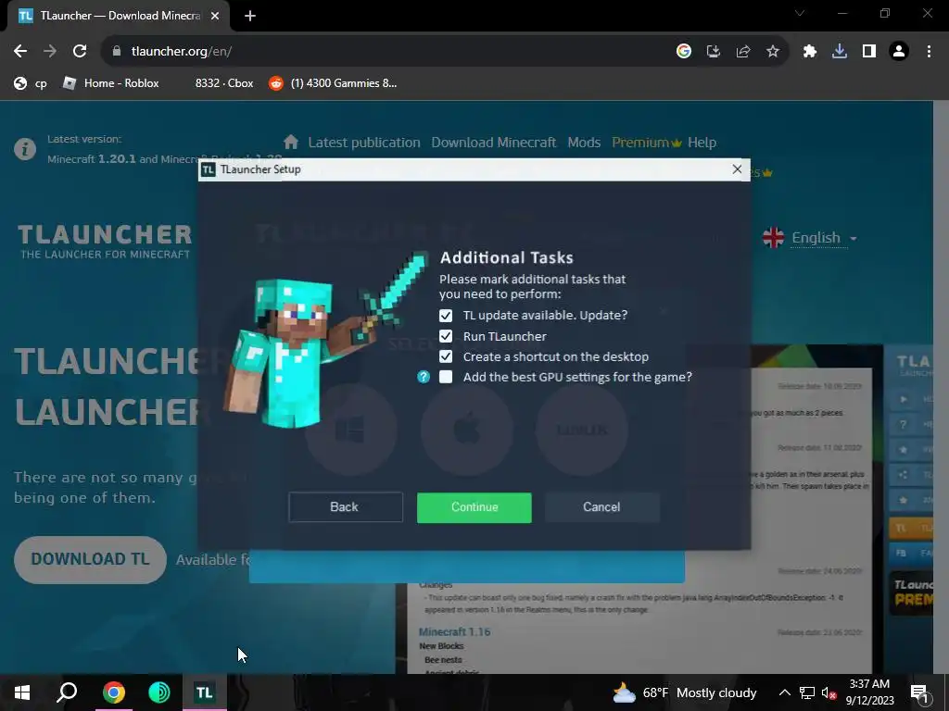Click the Minecraft 1.16 changelog heading

pos(454,631)
